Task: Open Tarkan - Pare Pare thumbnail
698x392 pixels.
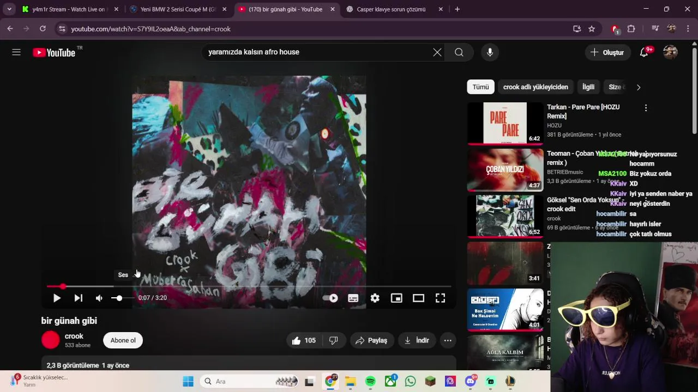Action: (505, 123)
